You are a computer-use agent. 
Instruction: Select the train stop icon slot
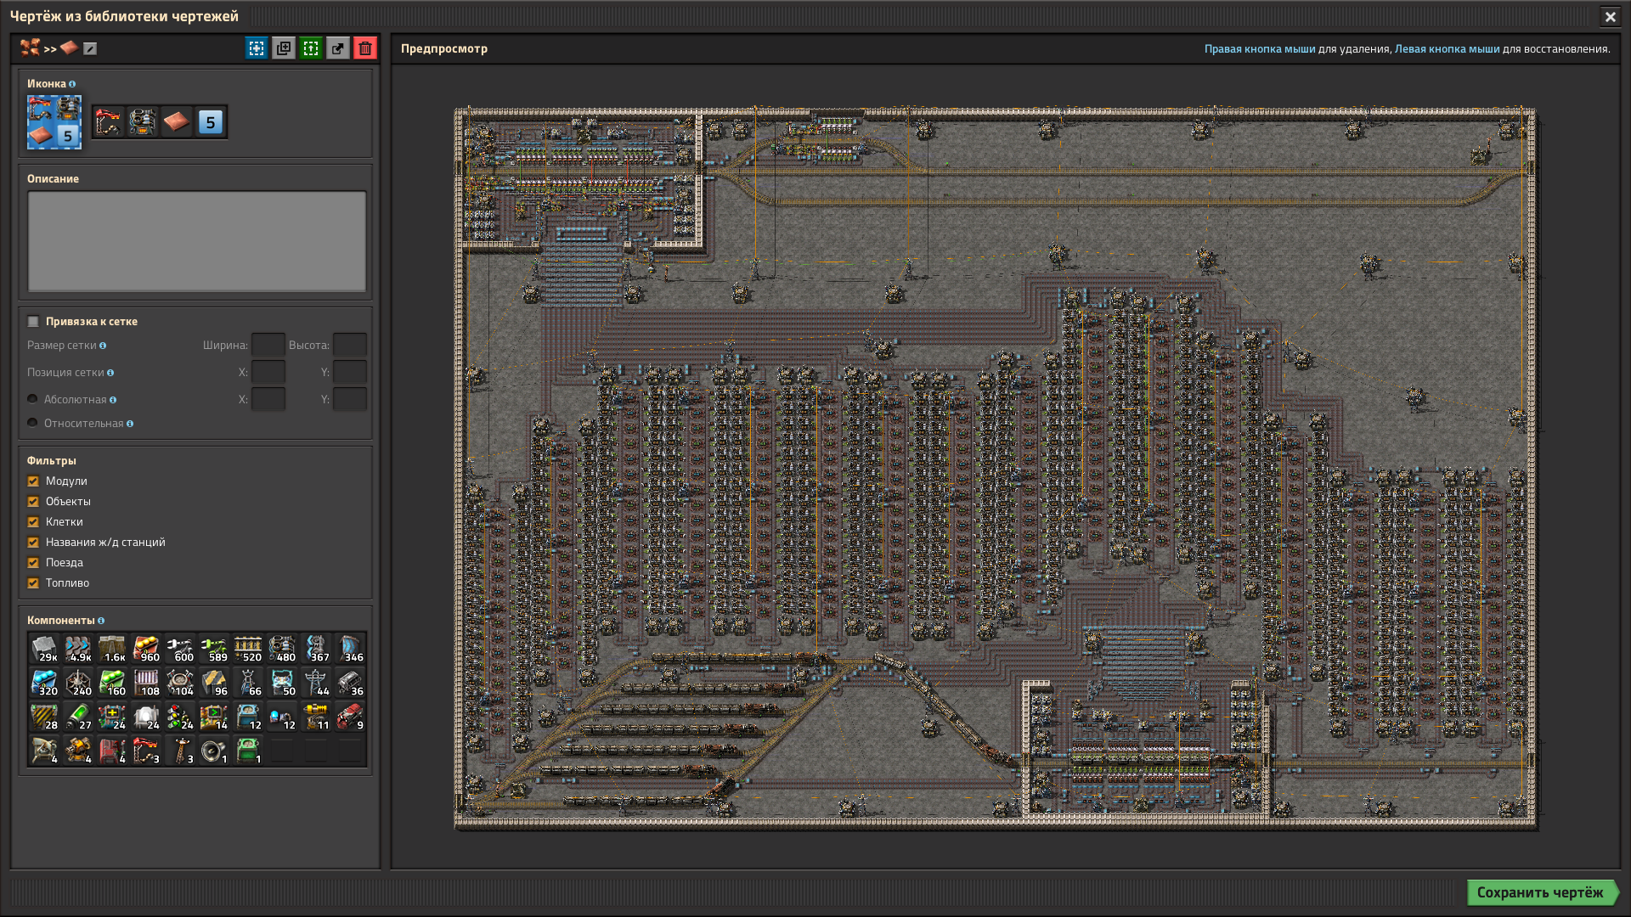tap(109, 122)
